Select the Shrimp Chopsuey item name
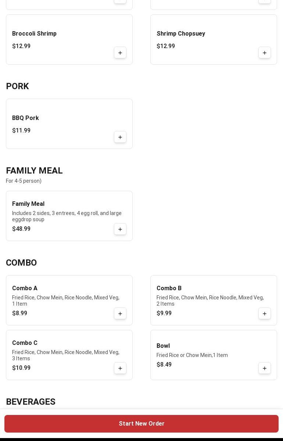 click(181, 34)
